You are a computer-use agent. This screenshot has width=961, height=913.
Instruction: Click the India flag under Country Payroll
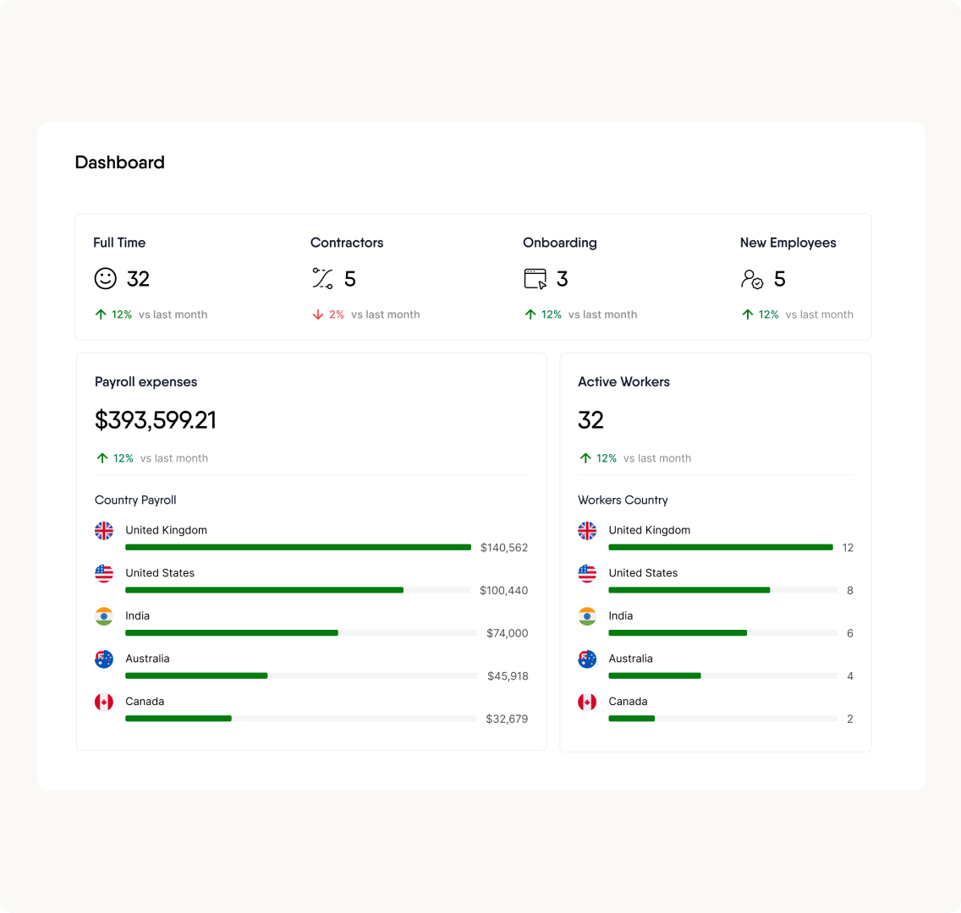(104, 616)
